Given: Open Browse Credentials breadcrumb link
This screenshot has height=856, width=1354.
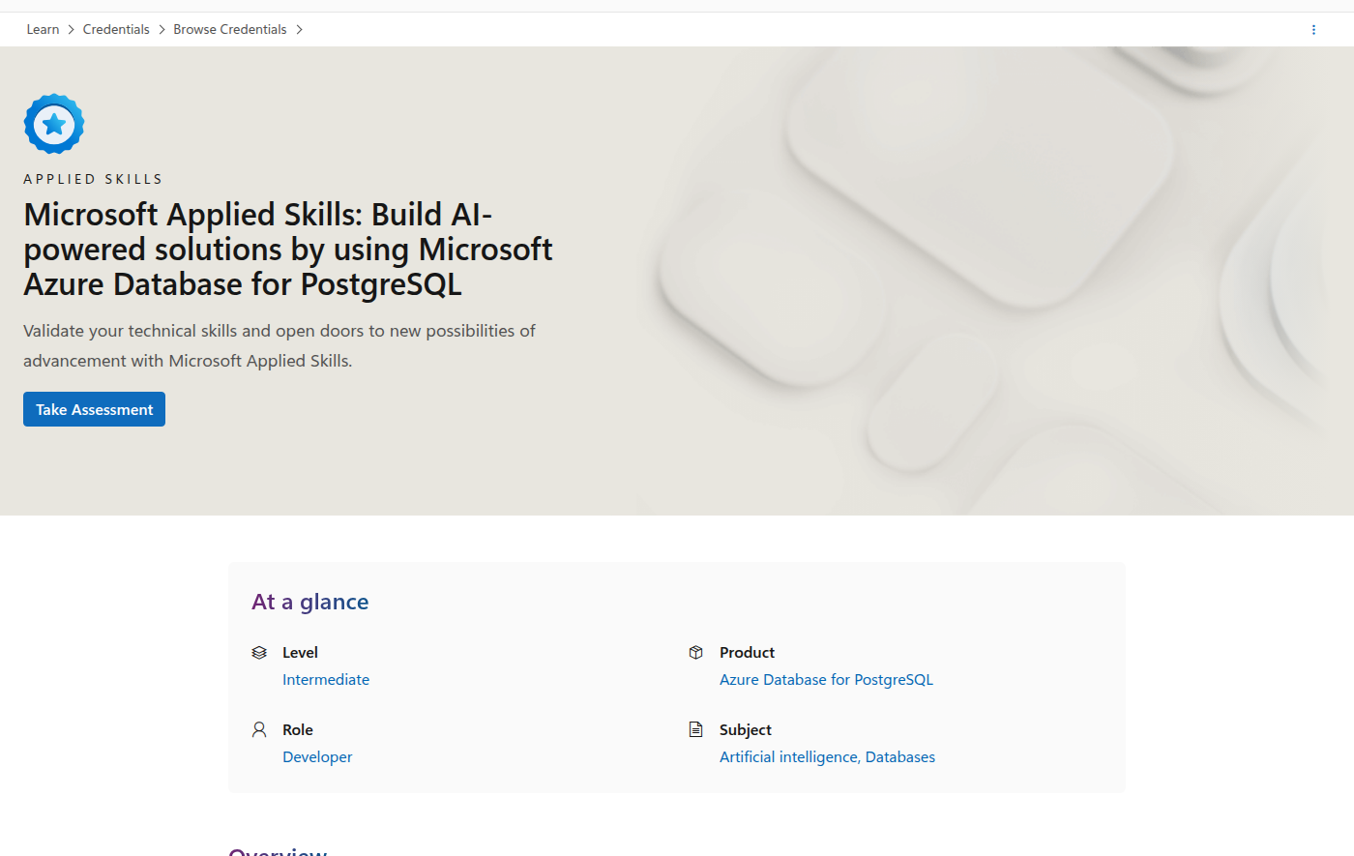Looking at the screenshot, I should pos(230,30).
